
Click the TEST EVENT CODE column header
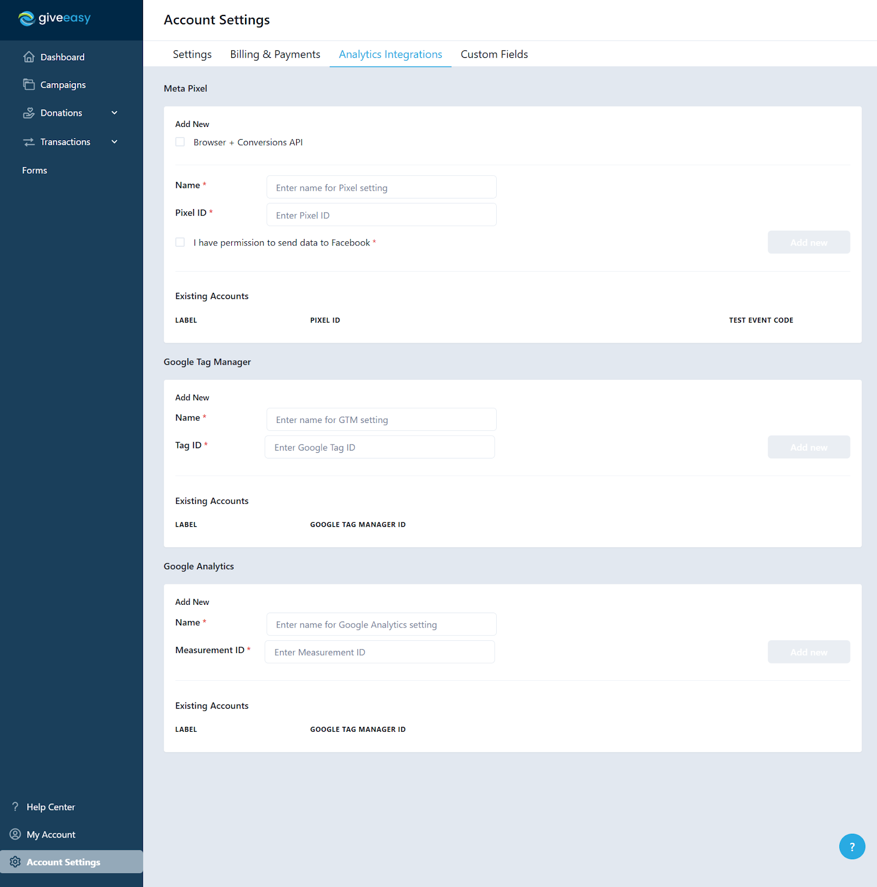point(761,320)
